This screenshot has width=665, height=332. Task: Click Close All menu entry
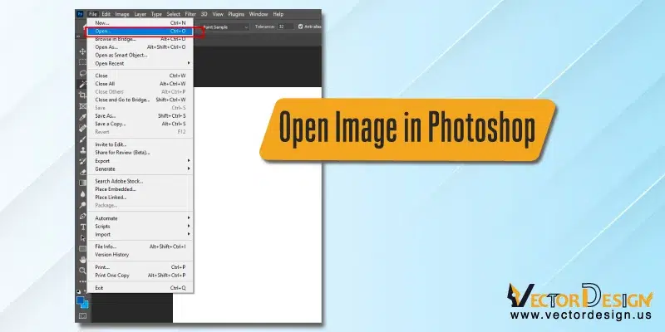point(140,84)
